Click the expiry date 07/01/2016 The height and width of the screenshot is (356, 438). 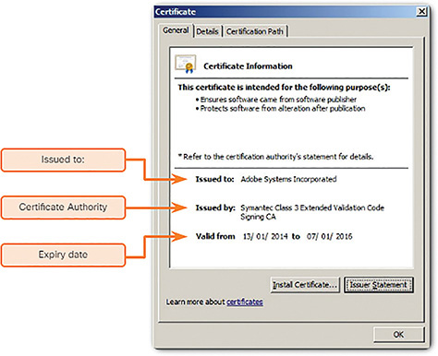(x=330, y=236)
